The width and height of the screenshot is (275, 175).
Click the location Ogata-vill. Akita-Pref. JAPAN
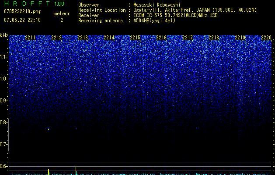click(x=171, y=10)
